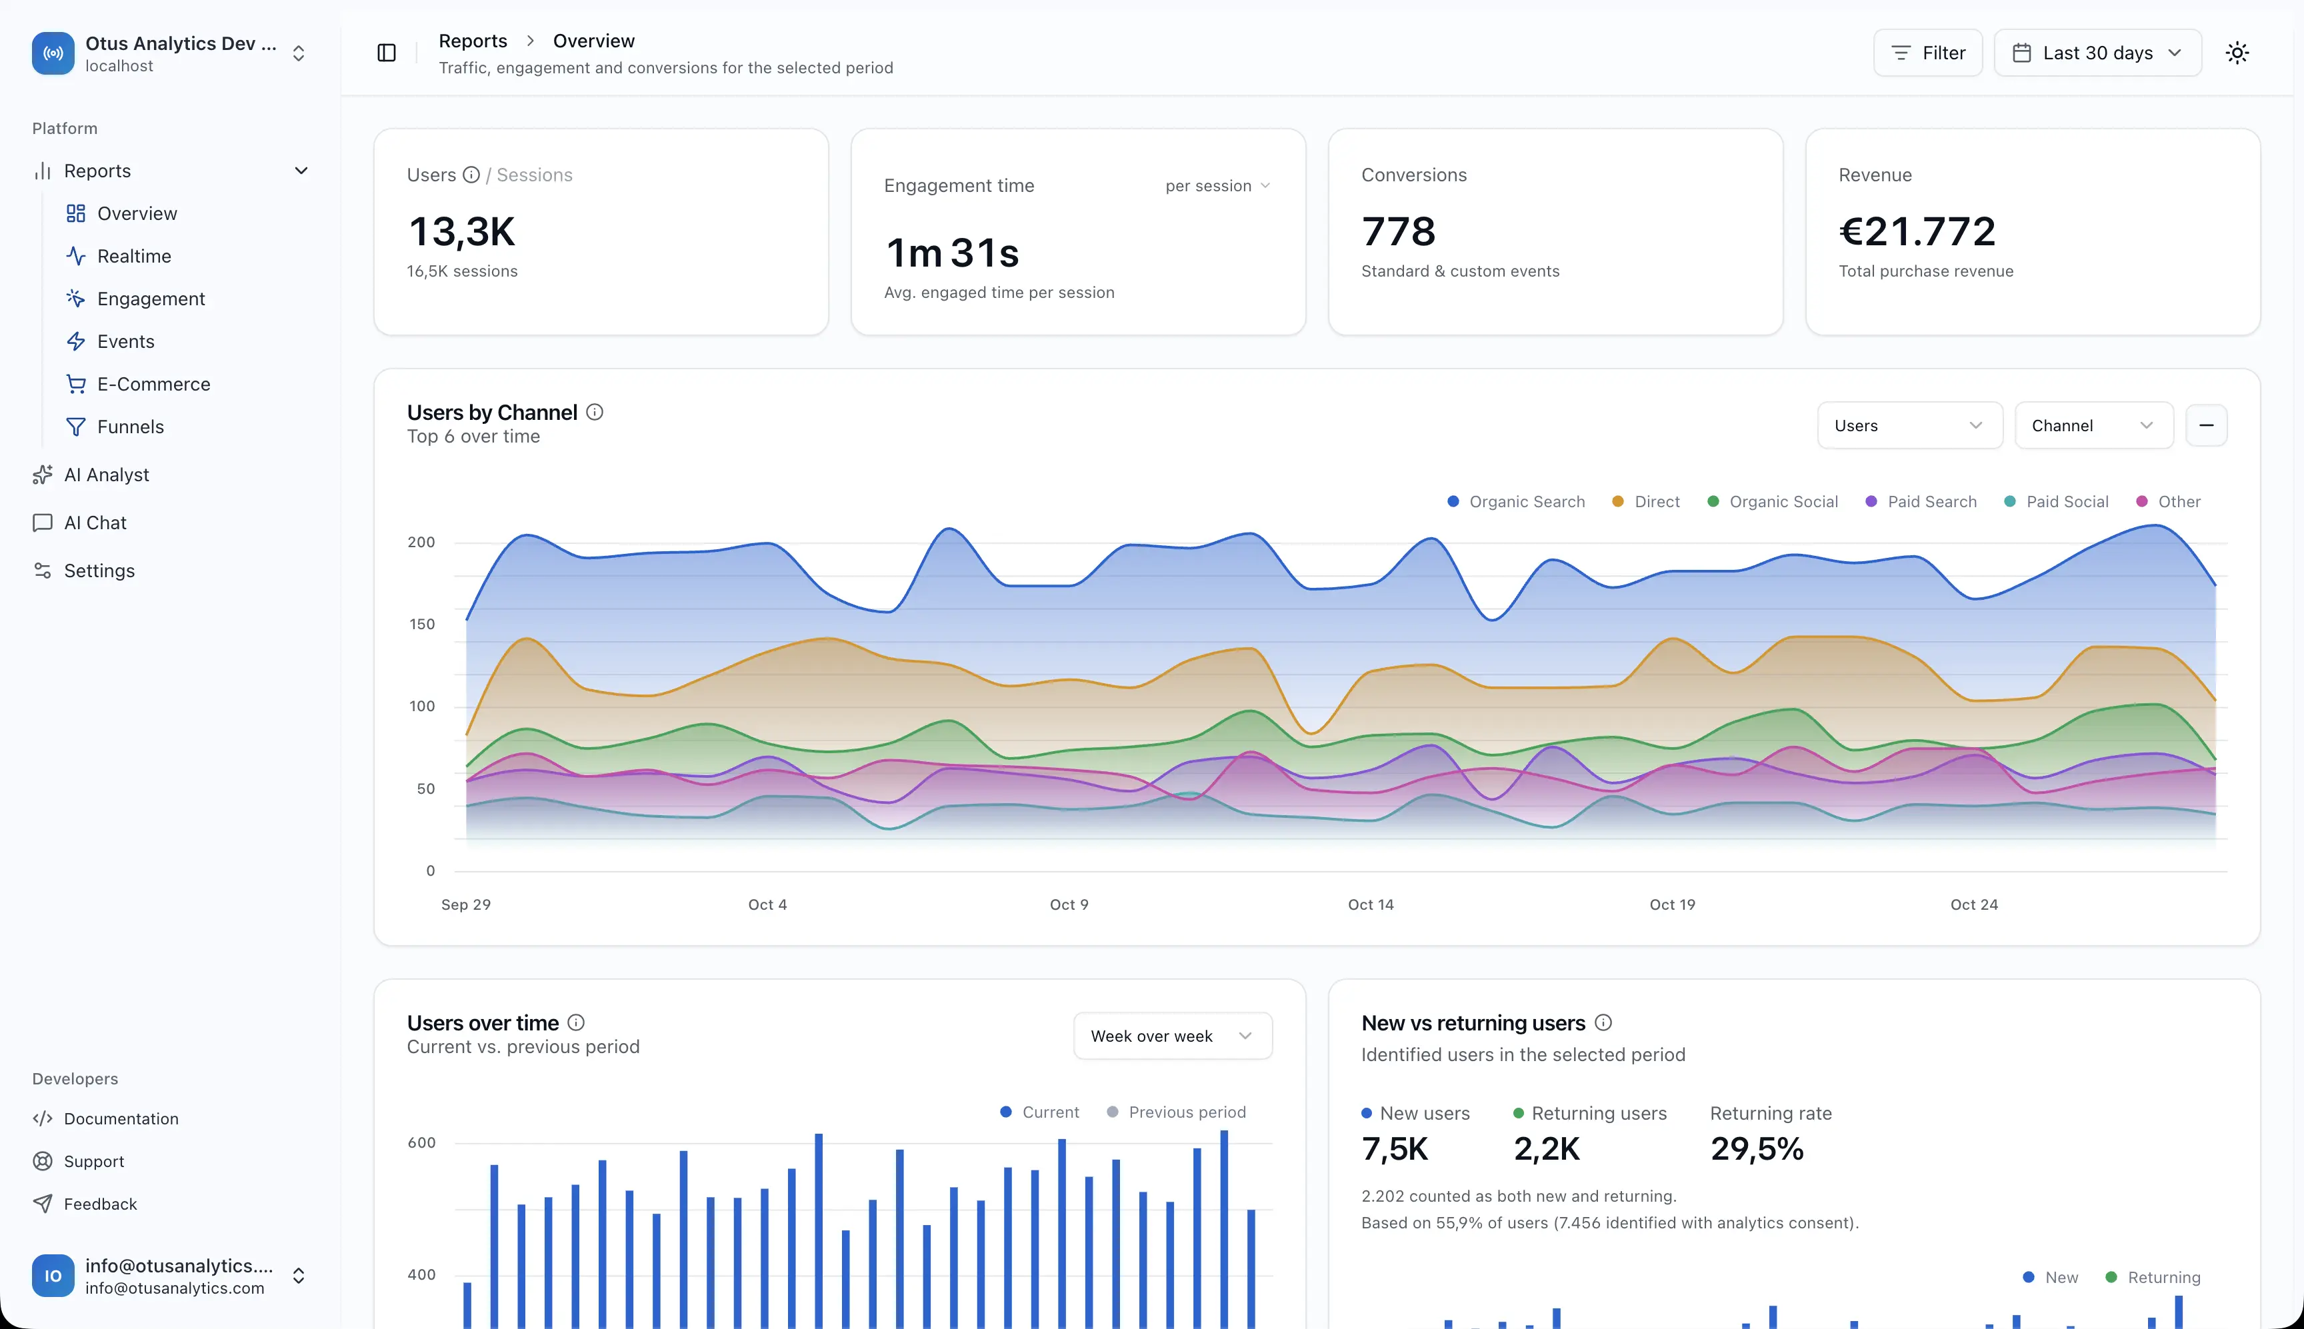Click the New vs returning users info icon
Screen dimensions: 2304x1329
pos(1603,1022)
